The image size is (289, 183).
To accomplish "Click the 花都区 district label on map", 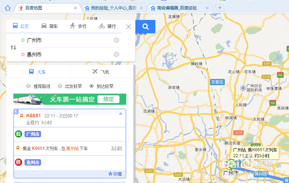I will coord(217,82).
